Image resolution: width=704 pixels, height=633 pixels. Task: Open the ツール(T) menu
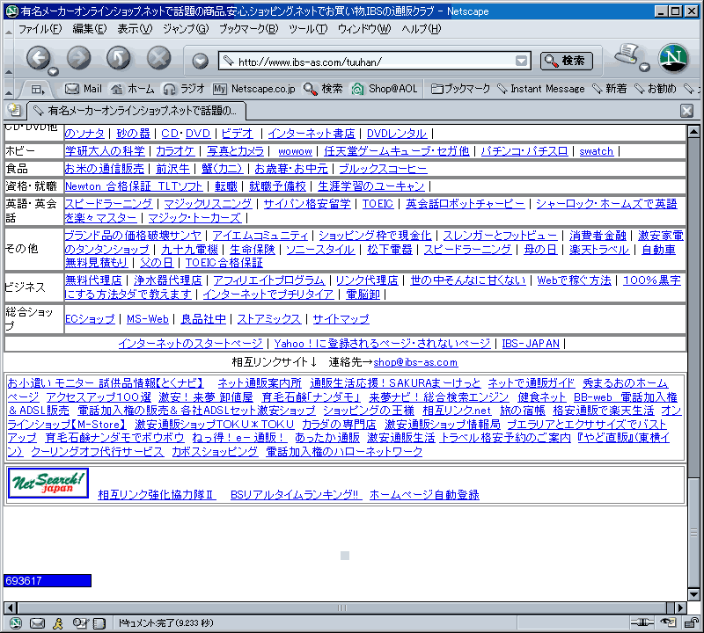pos(308,29)
